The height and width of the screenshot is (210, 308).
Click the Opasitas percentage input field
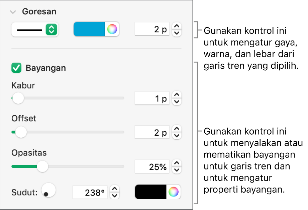(x=152, y=166)
